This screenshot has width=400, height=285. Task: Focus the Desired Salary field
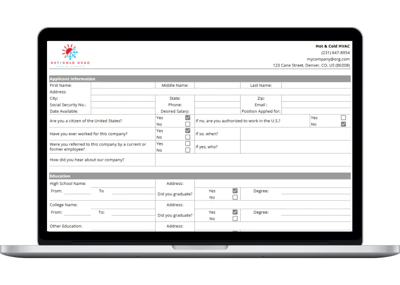coord(217,111)
